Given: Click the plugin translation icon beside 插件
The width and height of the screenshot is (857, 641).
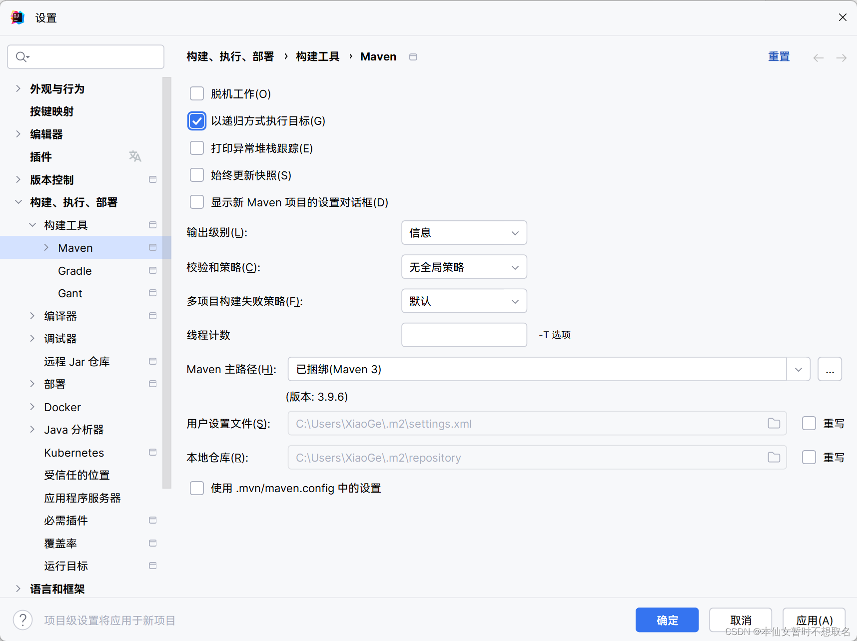Looking at the screenshot, I should (x=135, y=156).
